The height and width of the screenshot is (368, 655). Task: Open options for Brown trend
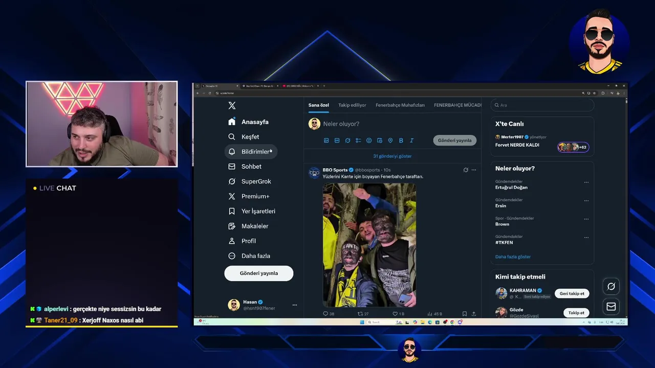[x=586, y=219]
